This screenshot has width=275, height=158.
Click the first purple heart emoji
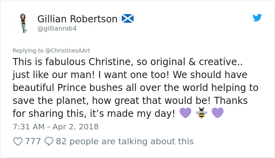[185, 113]
